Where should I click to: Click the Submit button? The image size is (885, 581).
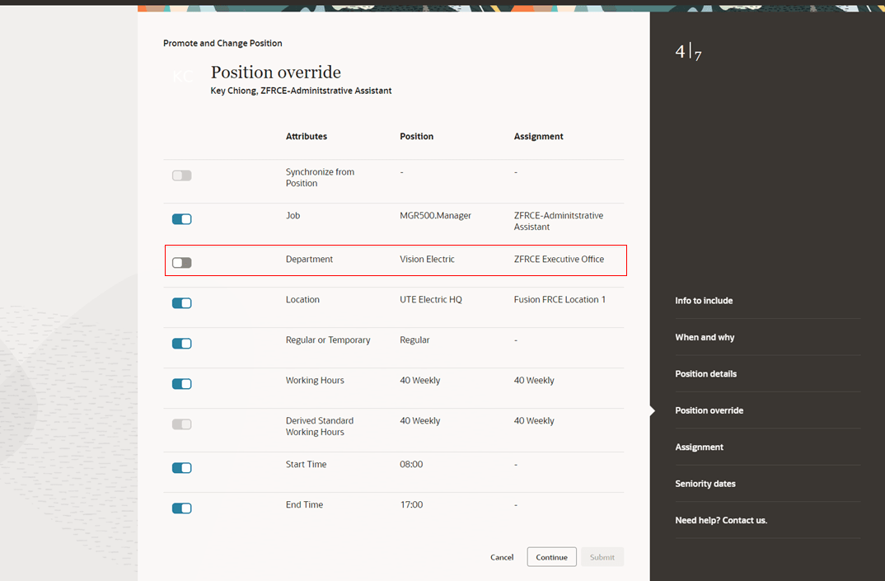[x=602, y=557]
